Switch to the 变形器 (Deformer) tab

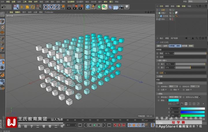[x=185, y=46]
